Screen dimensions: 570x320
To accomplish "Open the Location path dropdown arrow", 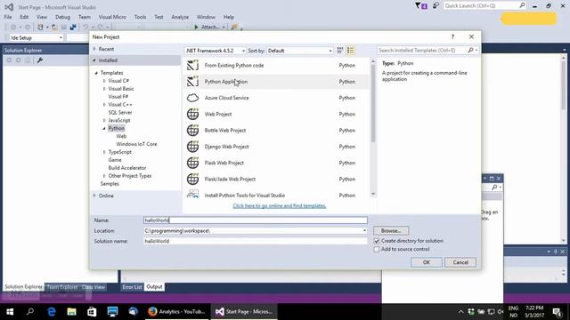I will point(364,231).
